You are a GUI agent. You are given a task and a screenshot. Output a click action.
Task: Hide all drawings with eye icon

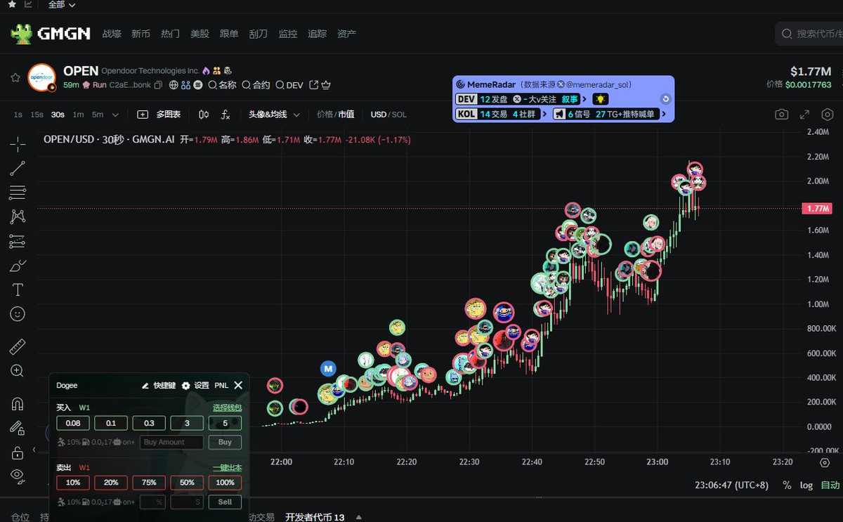pos(18,476)
